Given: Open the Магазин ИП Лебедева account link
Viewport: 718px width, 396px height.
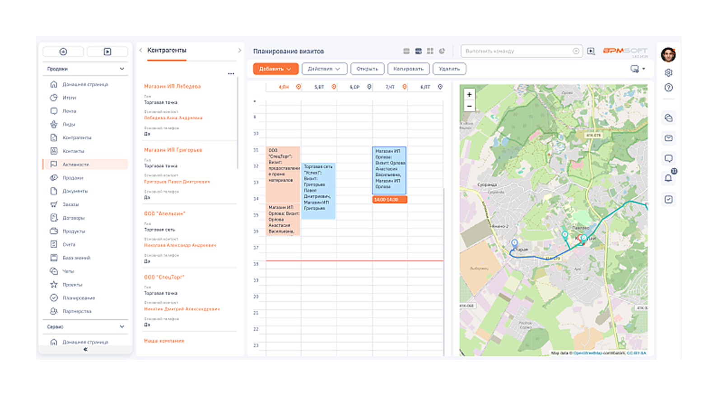Looking at the screenshot, I should 173,86.
